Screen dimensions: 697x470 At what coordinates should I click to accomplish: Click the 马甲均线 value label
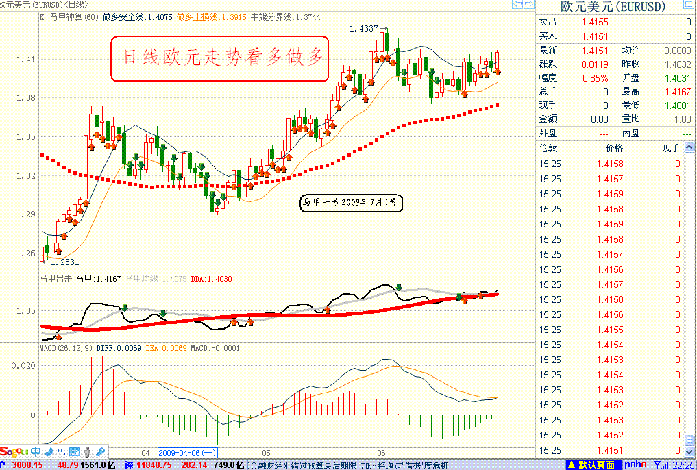pos(155,279)
